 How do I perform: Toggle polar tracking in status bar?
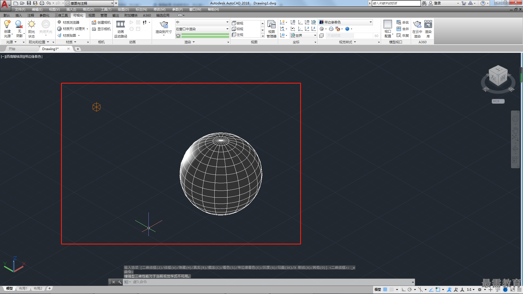coord(410,290)
